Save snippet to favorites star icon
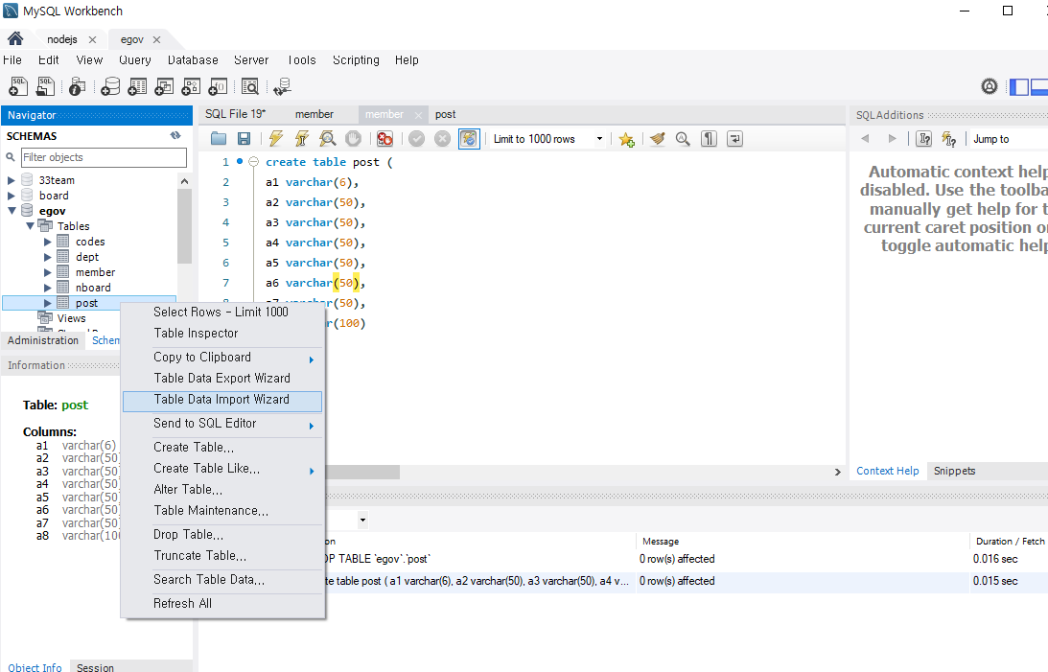This screenshot has width=1048, height=672. click(x=626, y=139)
